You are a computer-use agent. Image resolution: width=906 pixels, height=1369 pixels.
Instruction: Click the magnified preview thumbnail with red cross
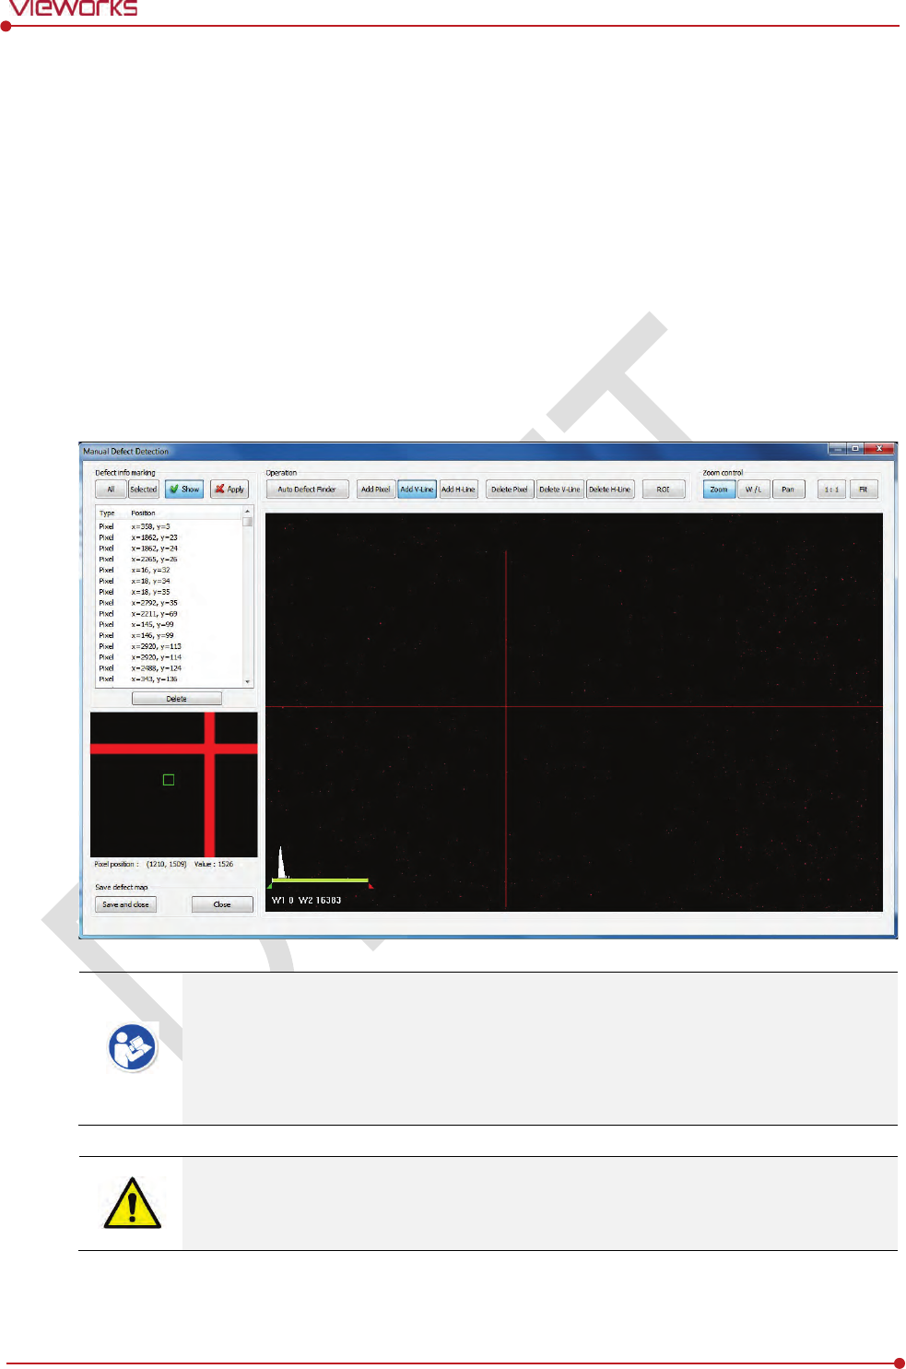coord(174,785)
